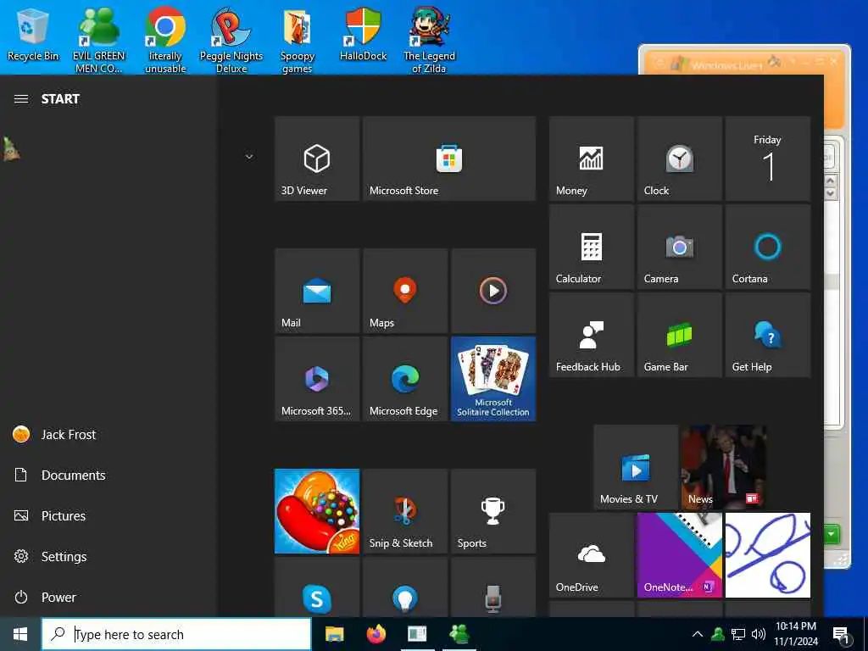Select the HalloDock desktop shortcut

pos(363,35)
